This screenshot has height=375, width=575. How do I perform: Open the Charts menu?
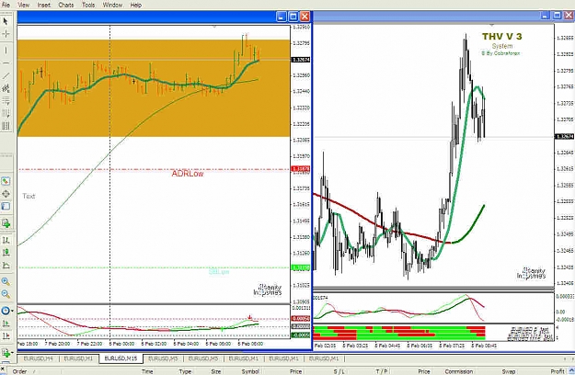click(x=66, y=6)
